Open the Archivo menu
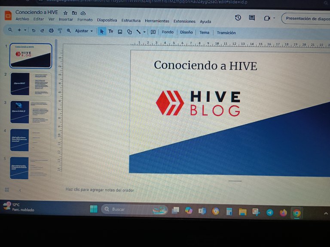Image resolution: width=330 pixels, height=247 pixels. (22, 19)
